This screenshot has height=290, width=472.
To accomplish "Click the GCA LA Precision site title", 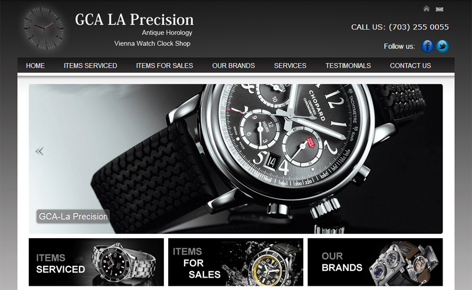I will click(x=135, y=19).
